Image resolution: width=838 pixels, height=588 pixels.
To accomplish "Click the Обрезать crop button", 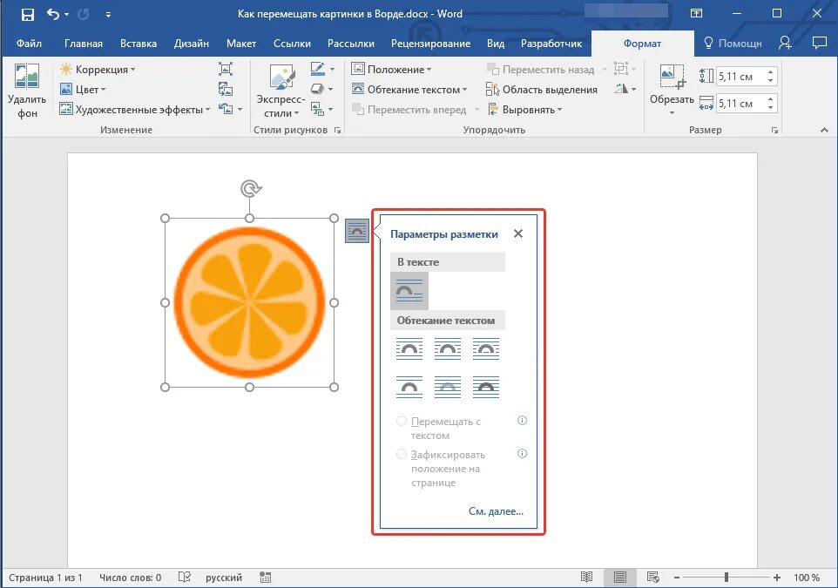I will [x=672, y=89].
